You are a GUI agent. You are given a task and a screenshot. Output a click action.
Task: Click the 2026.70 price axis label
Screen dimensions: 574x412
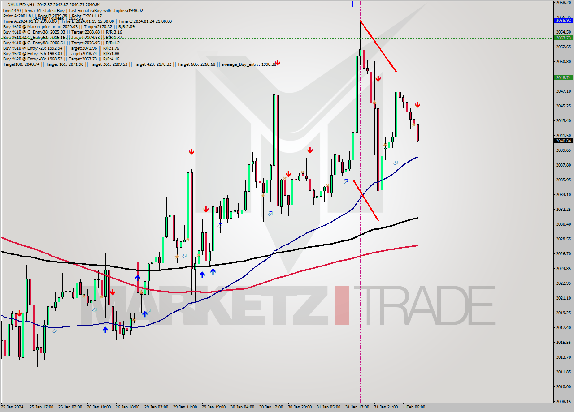point(563,253)
